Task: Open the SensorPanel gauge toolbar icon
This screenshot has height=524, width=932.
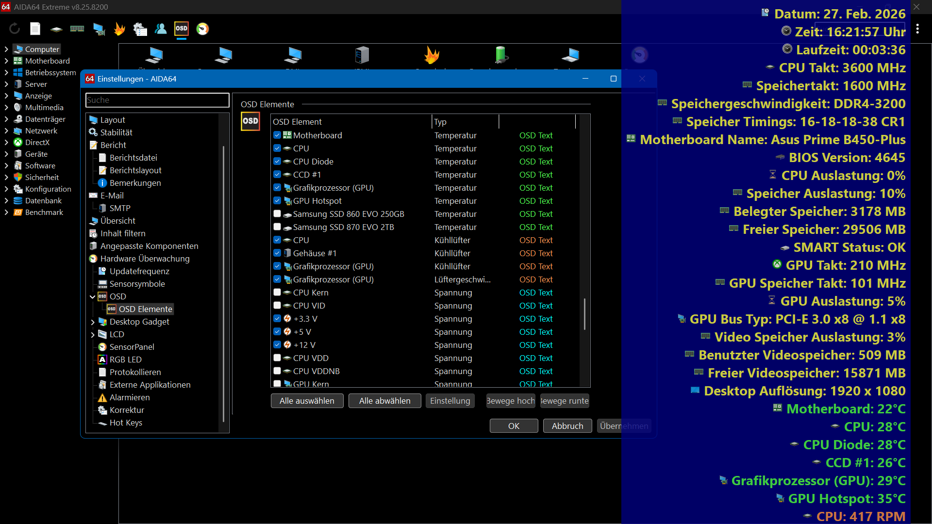Action: click(202, 29)
